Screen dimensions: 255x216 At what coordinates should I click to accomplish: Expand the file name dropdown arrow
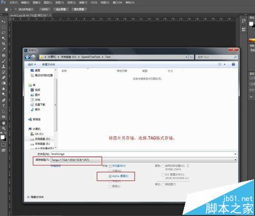click(x=235, y=154)
